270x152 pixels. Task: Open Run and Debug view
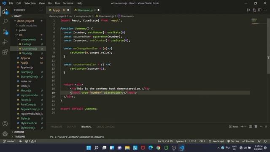tap(5, 42)
